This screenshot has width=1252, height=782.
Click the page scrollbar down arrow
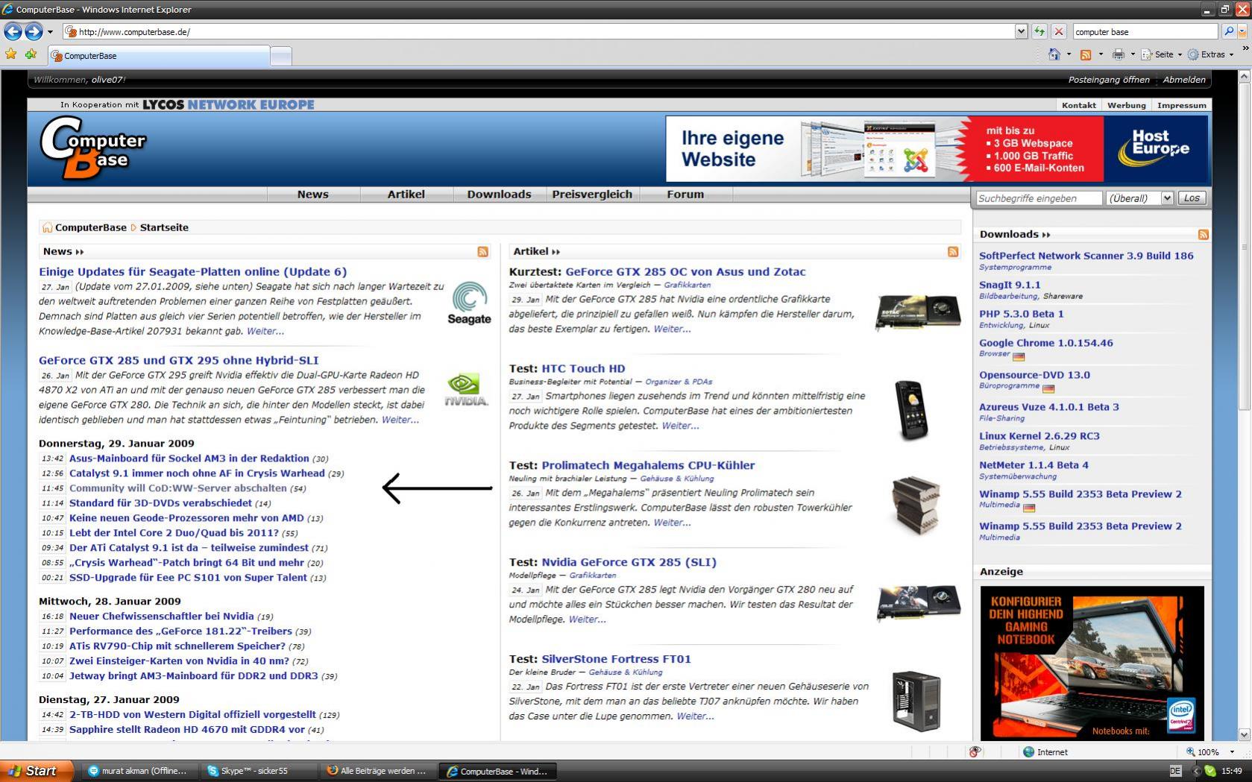(x=1244, y=734)
